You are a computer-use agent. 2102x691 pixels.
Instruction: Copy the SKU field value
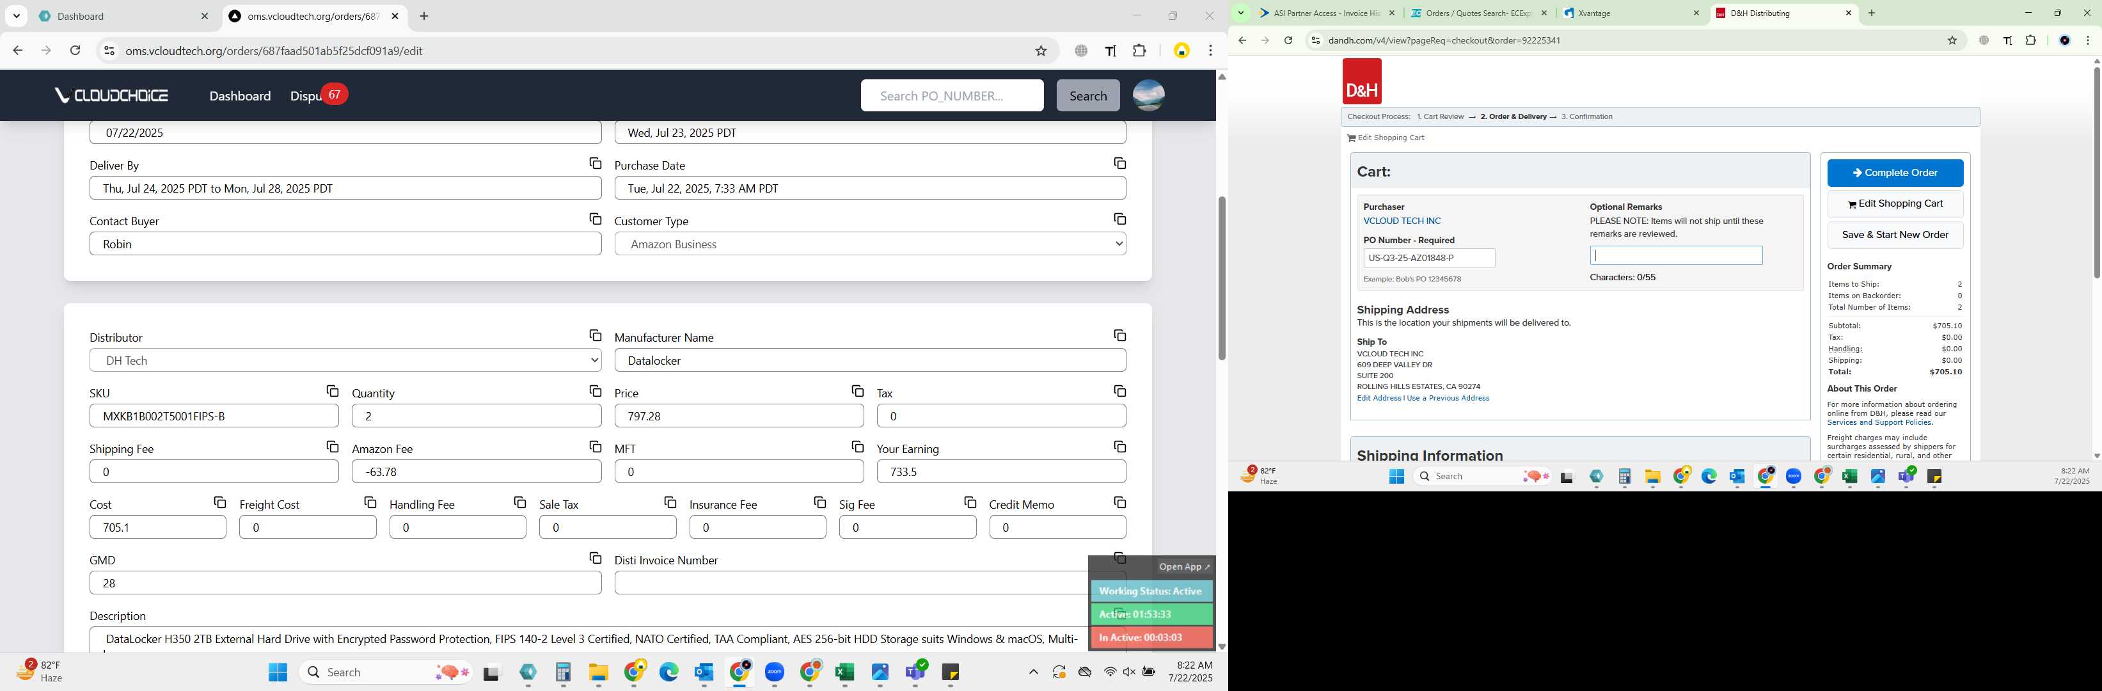(x=332, y=392)
